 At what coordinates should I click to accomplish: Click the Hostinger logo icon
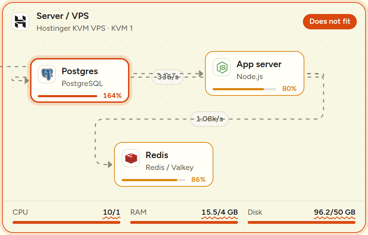pos(20,22)
